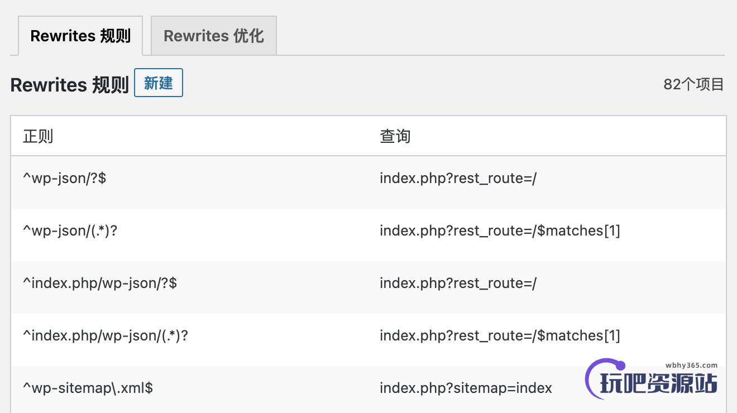Click the Rewrites 规则 page heading
The width and height of the screenshot is (737, 413).
70,85
